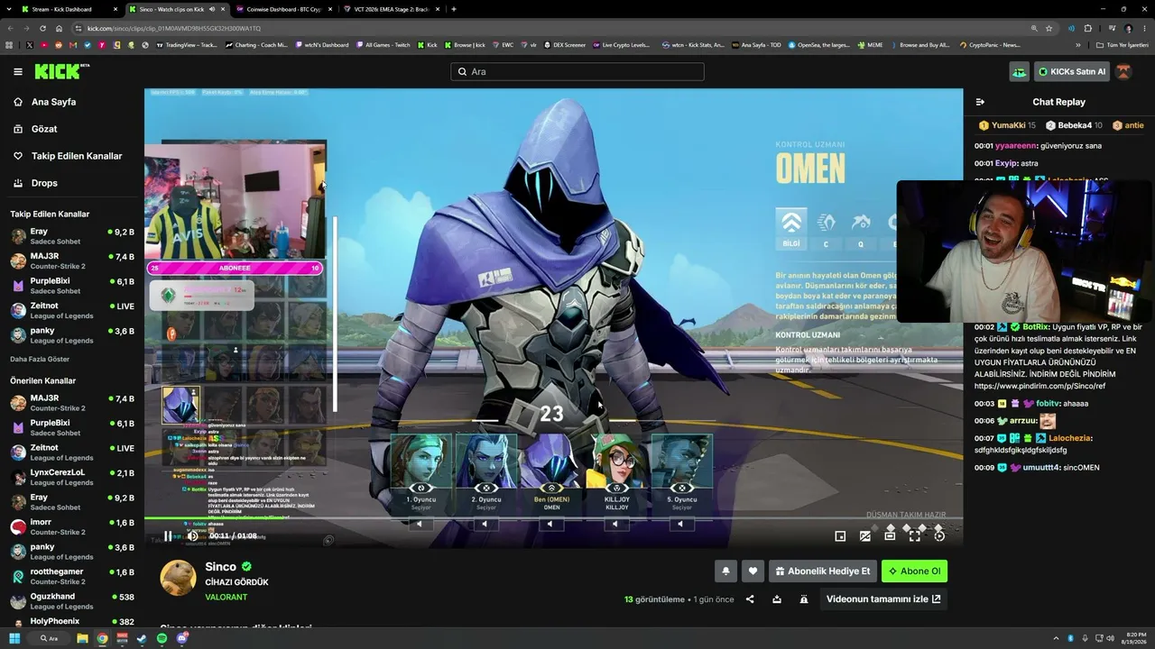
Task: Focus the Ara search field
Action: [x=577, y=71]
